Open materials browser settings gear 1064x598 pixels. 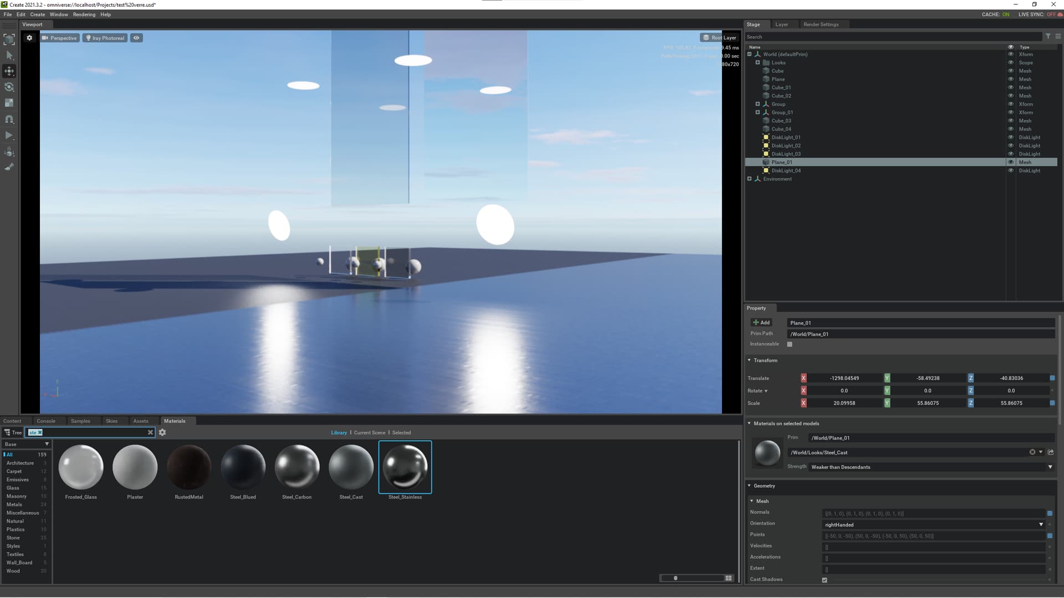point(162,432)
